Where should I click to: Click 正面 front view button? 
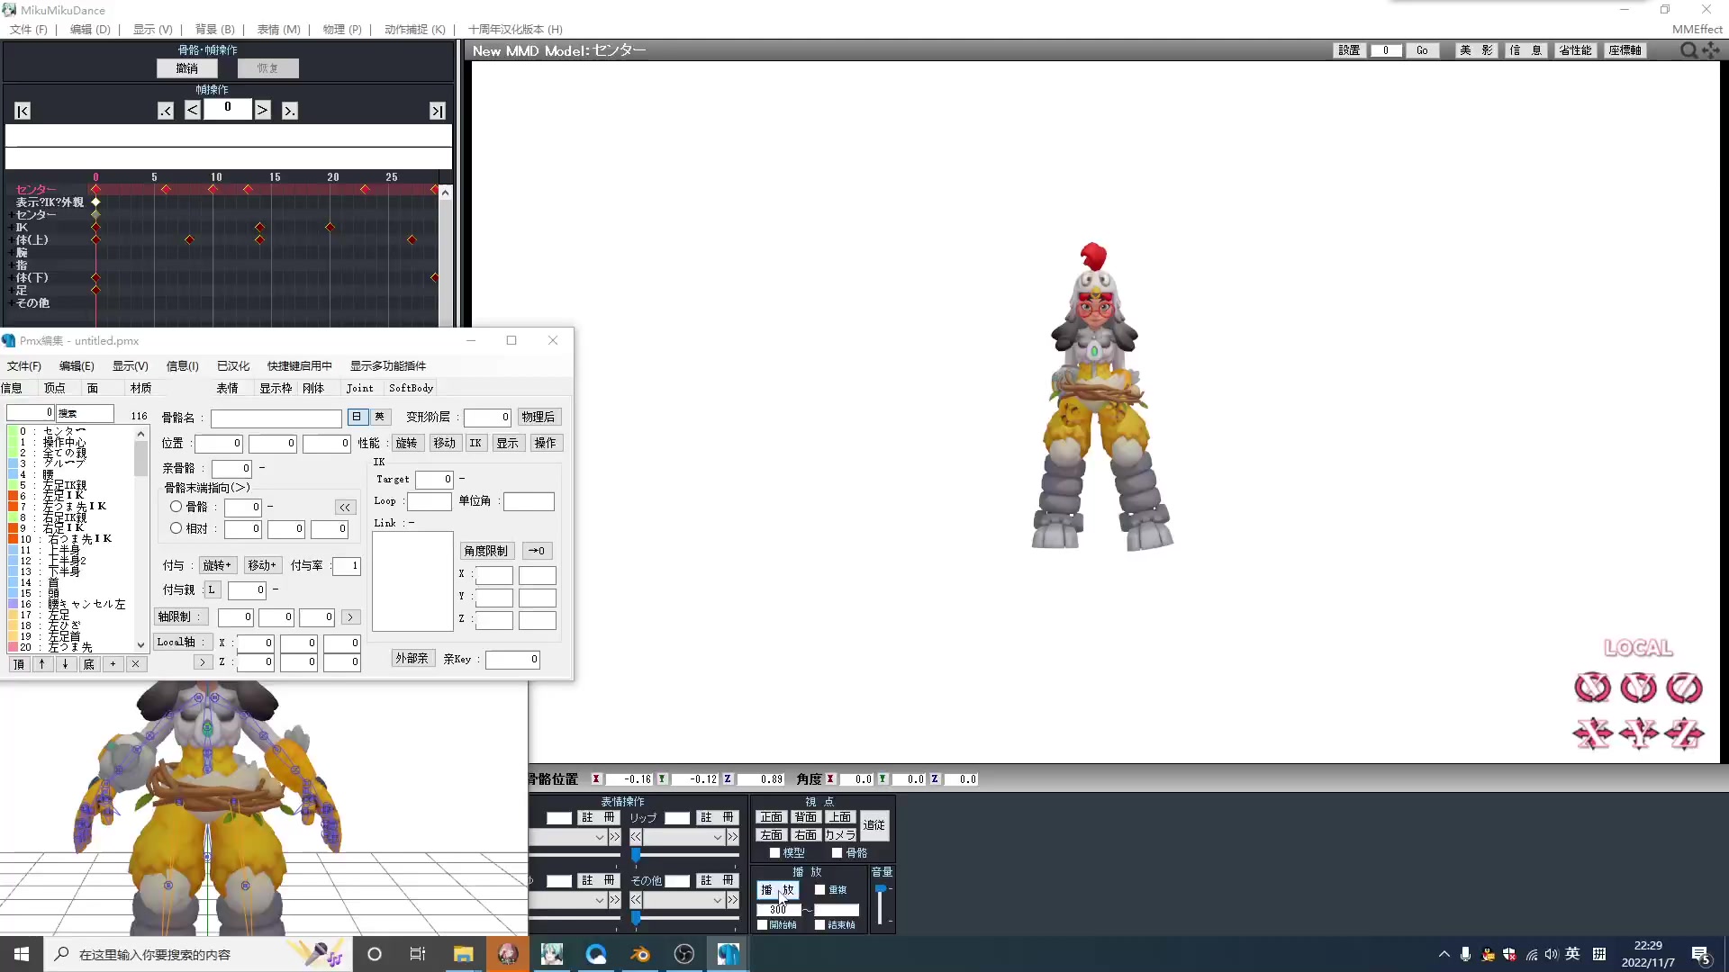pyautogui.click(x=772, y=817)
